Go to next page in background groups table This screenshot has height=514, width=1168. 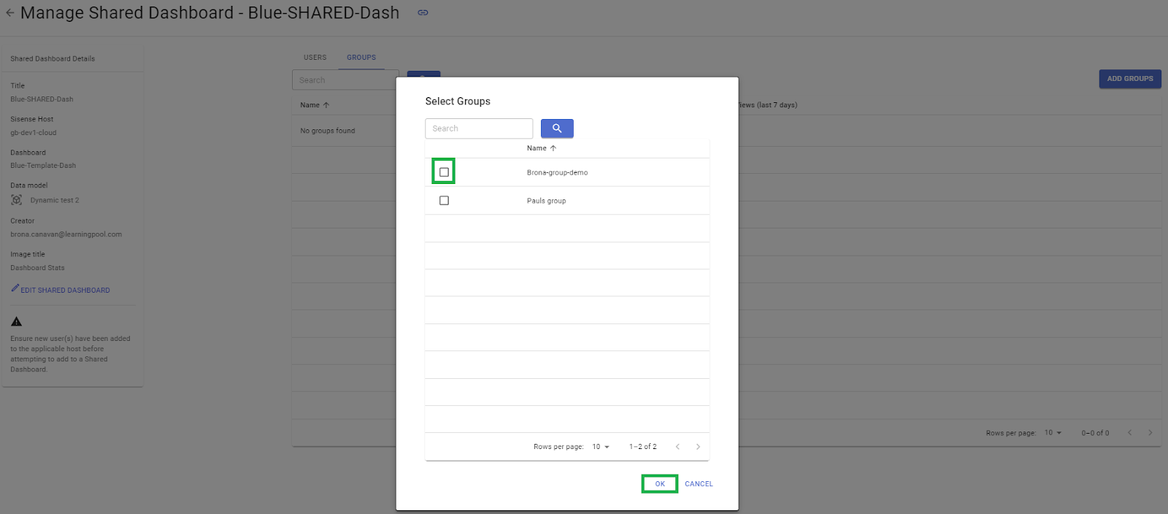click(x=1150, y=433)
